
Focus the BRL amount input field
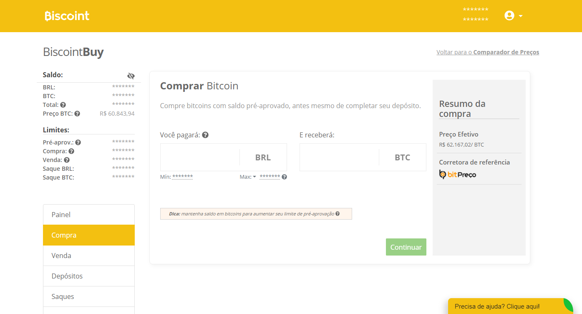(x=200, y=157)
